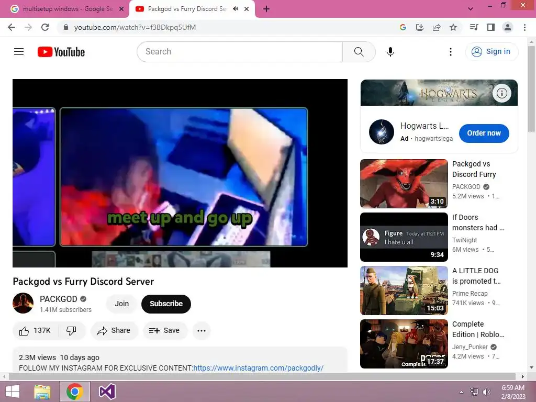This screenshot has width=536, height=402.
Task: View site info via padlock icon
Action: (66, 27)
